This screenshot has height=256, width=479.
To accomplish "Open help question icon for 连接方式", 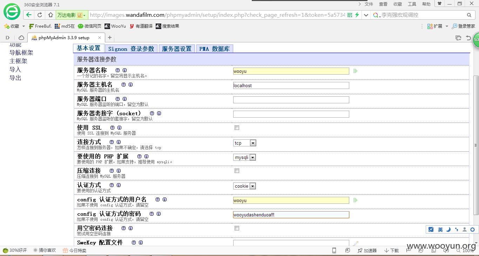I will point(112,142).
